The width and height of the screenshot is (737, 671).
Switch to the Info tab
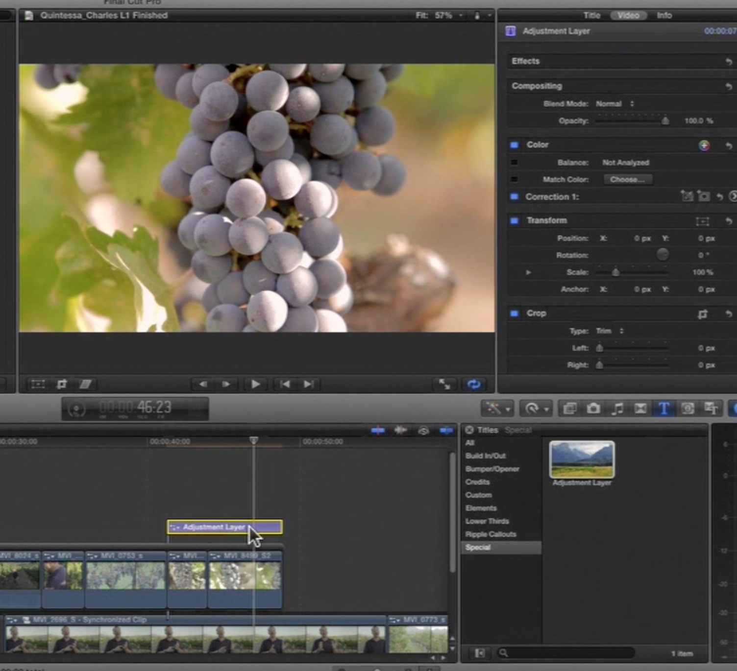664,15
